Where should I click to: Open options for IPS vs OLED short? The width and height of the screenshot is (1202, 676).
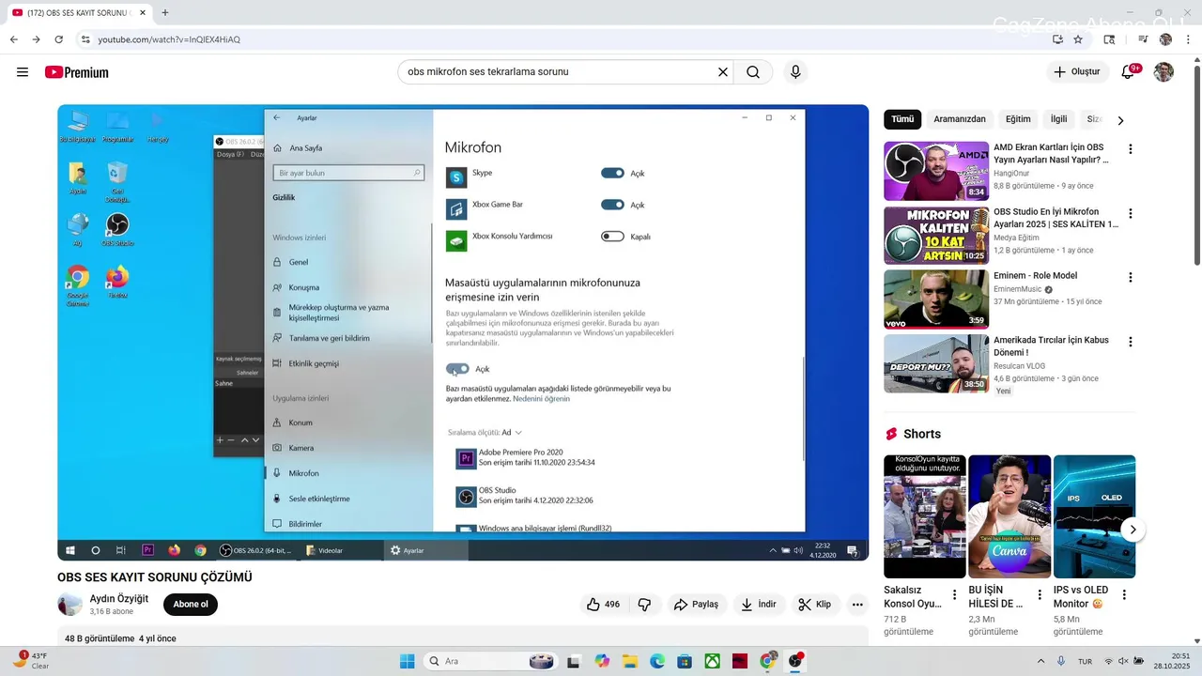click(1124, 595)
